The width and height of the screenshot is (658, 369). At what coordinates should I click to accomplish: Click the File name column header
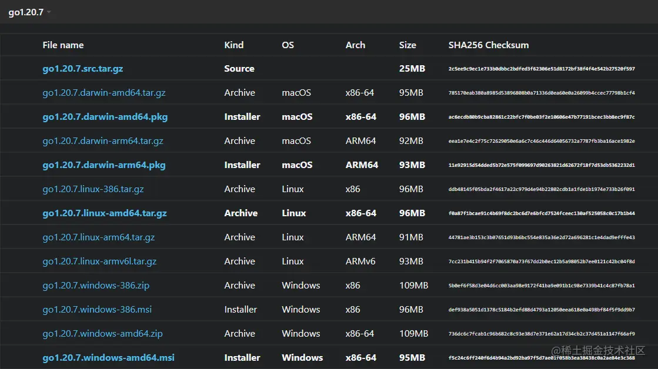click(63, 45)
